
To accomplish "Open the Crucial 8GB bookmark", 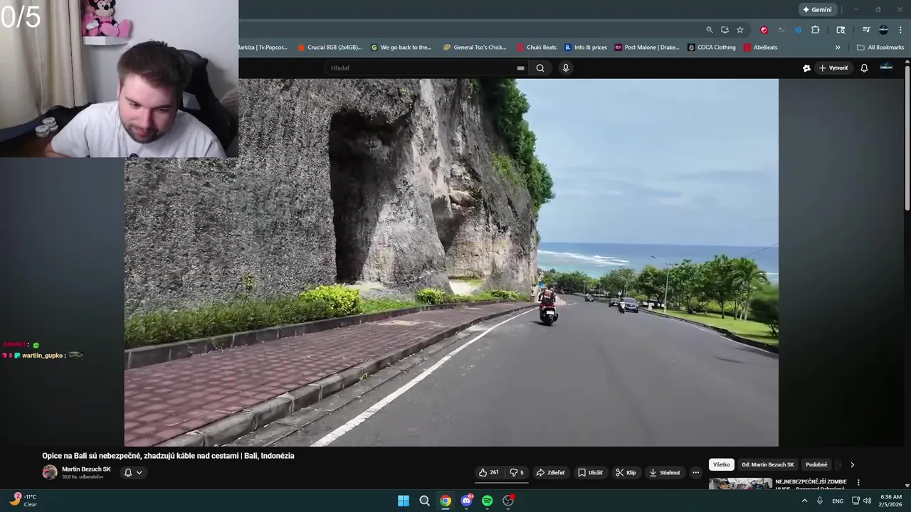I will pyautogui.click(x=330, y=48).
